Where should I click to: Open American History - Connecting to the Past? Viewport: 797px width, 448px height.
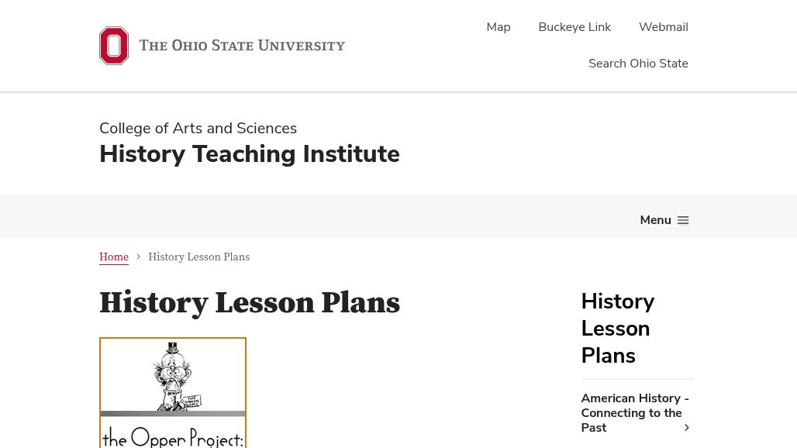(x=635, y=413)
